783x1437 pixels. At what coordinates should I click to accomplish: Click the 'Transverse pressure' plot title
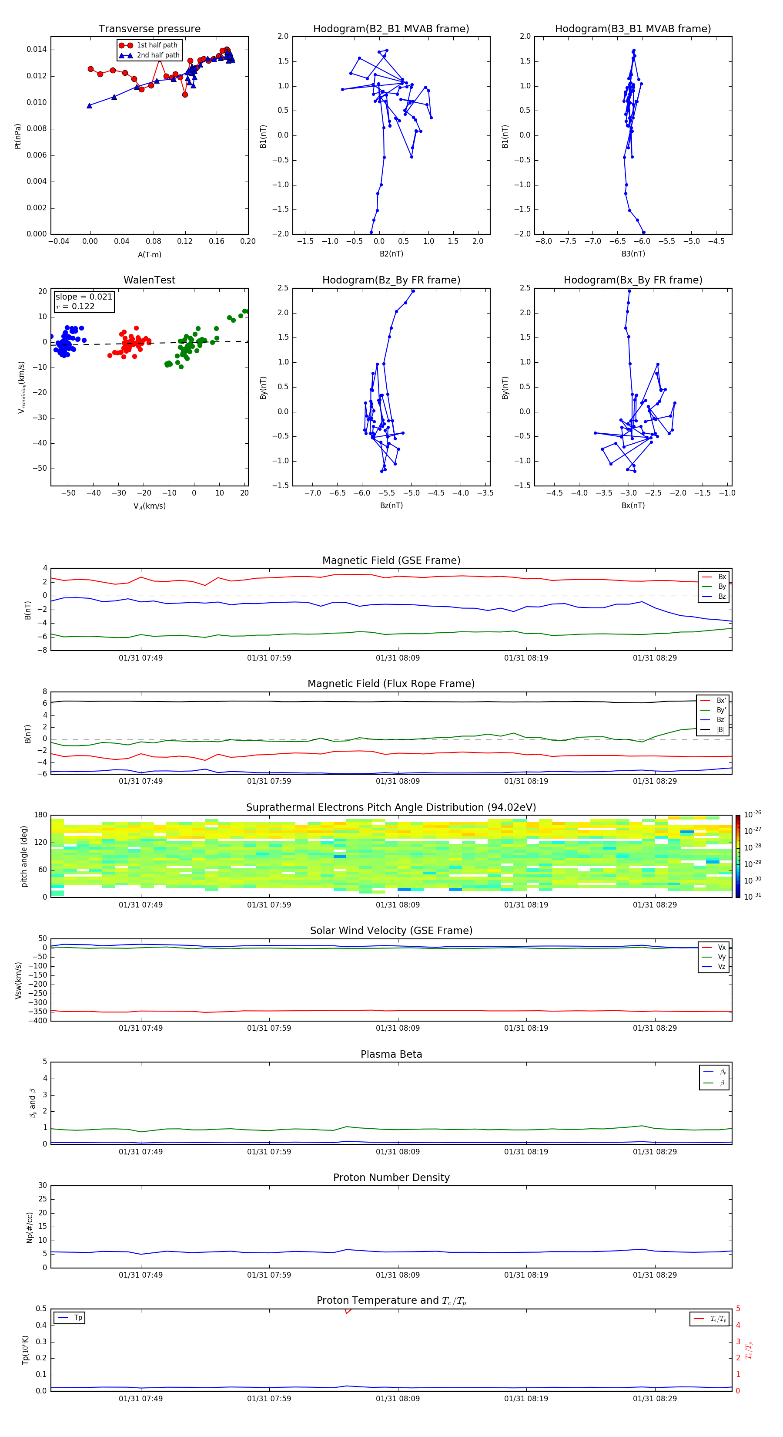[x=149, y=29]
